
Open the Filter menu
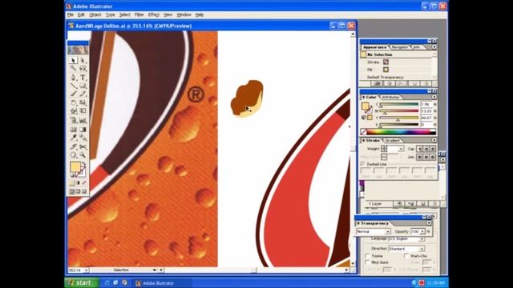[x=139, y=14]
